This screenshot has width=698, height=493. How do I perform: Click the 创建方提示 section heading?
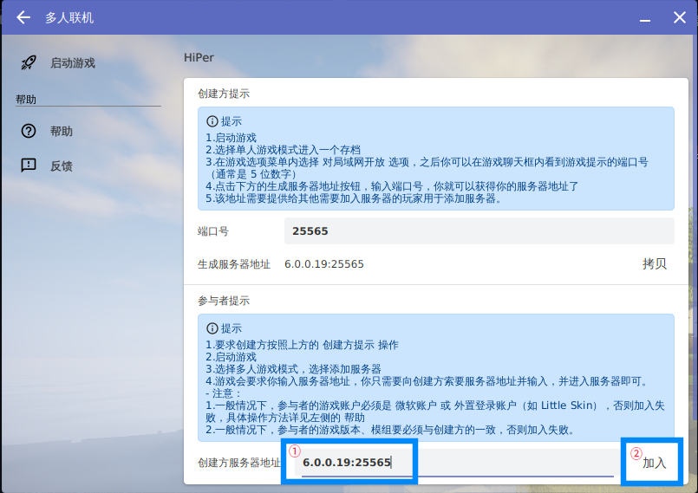click(224, 94)
